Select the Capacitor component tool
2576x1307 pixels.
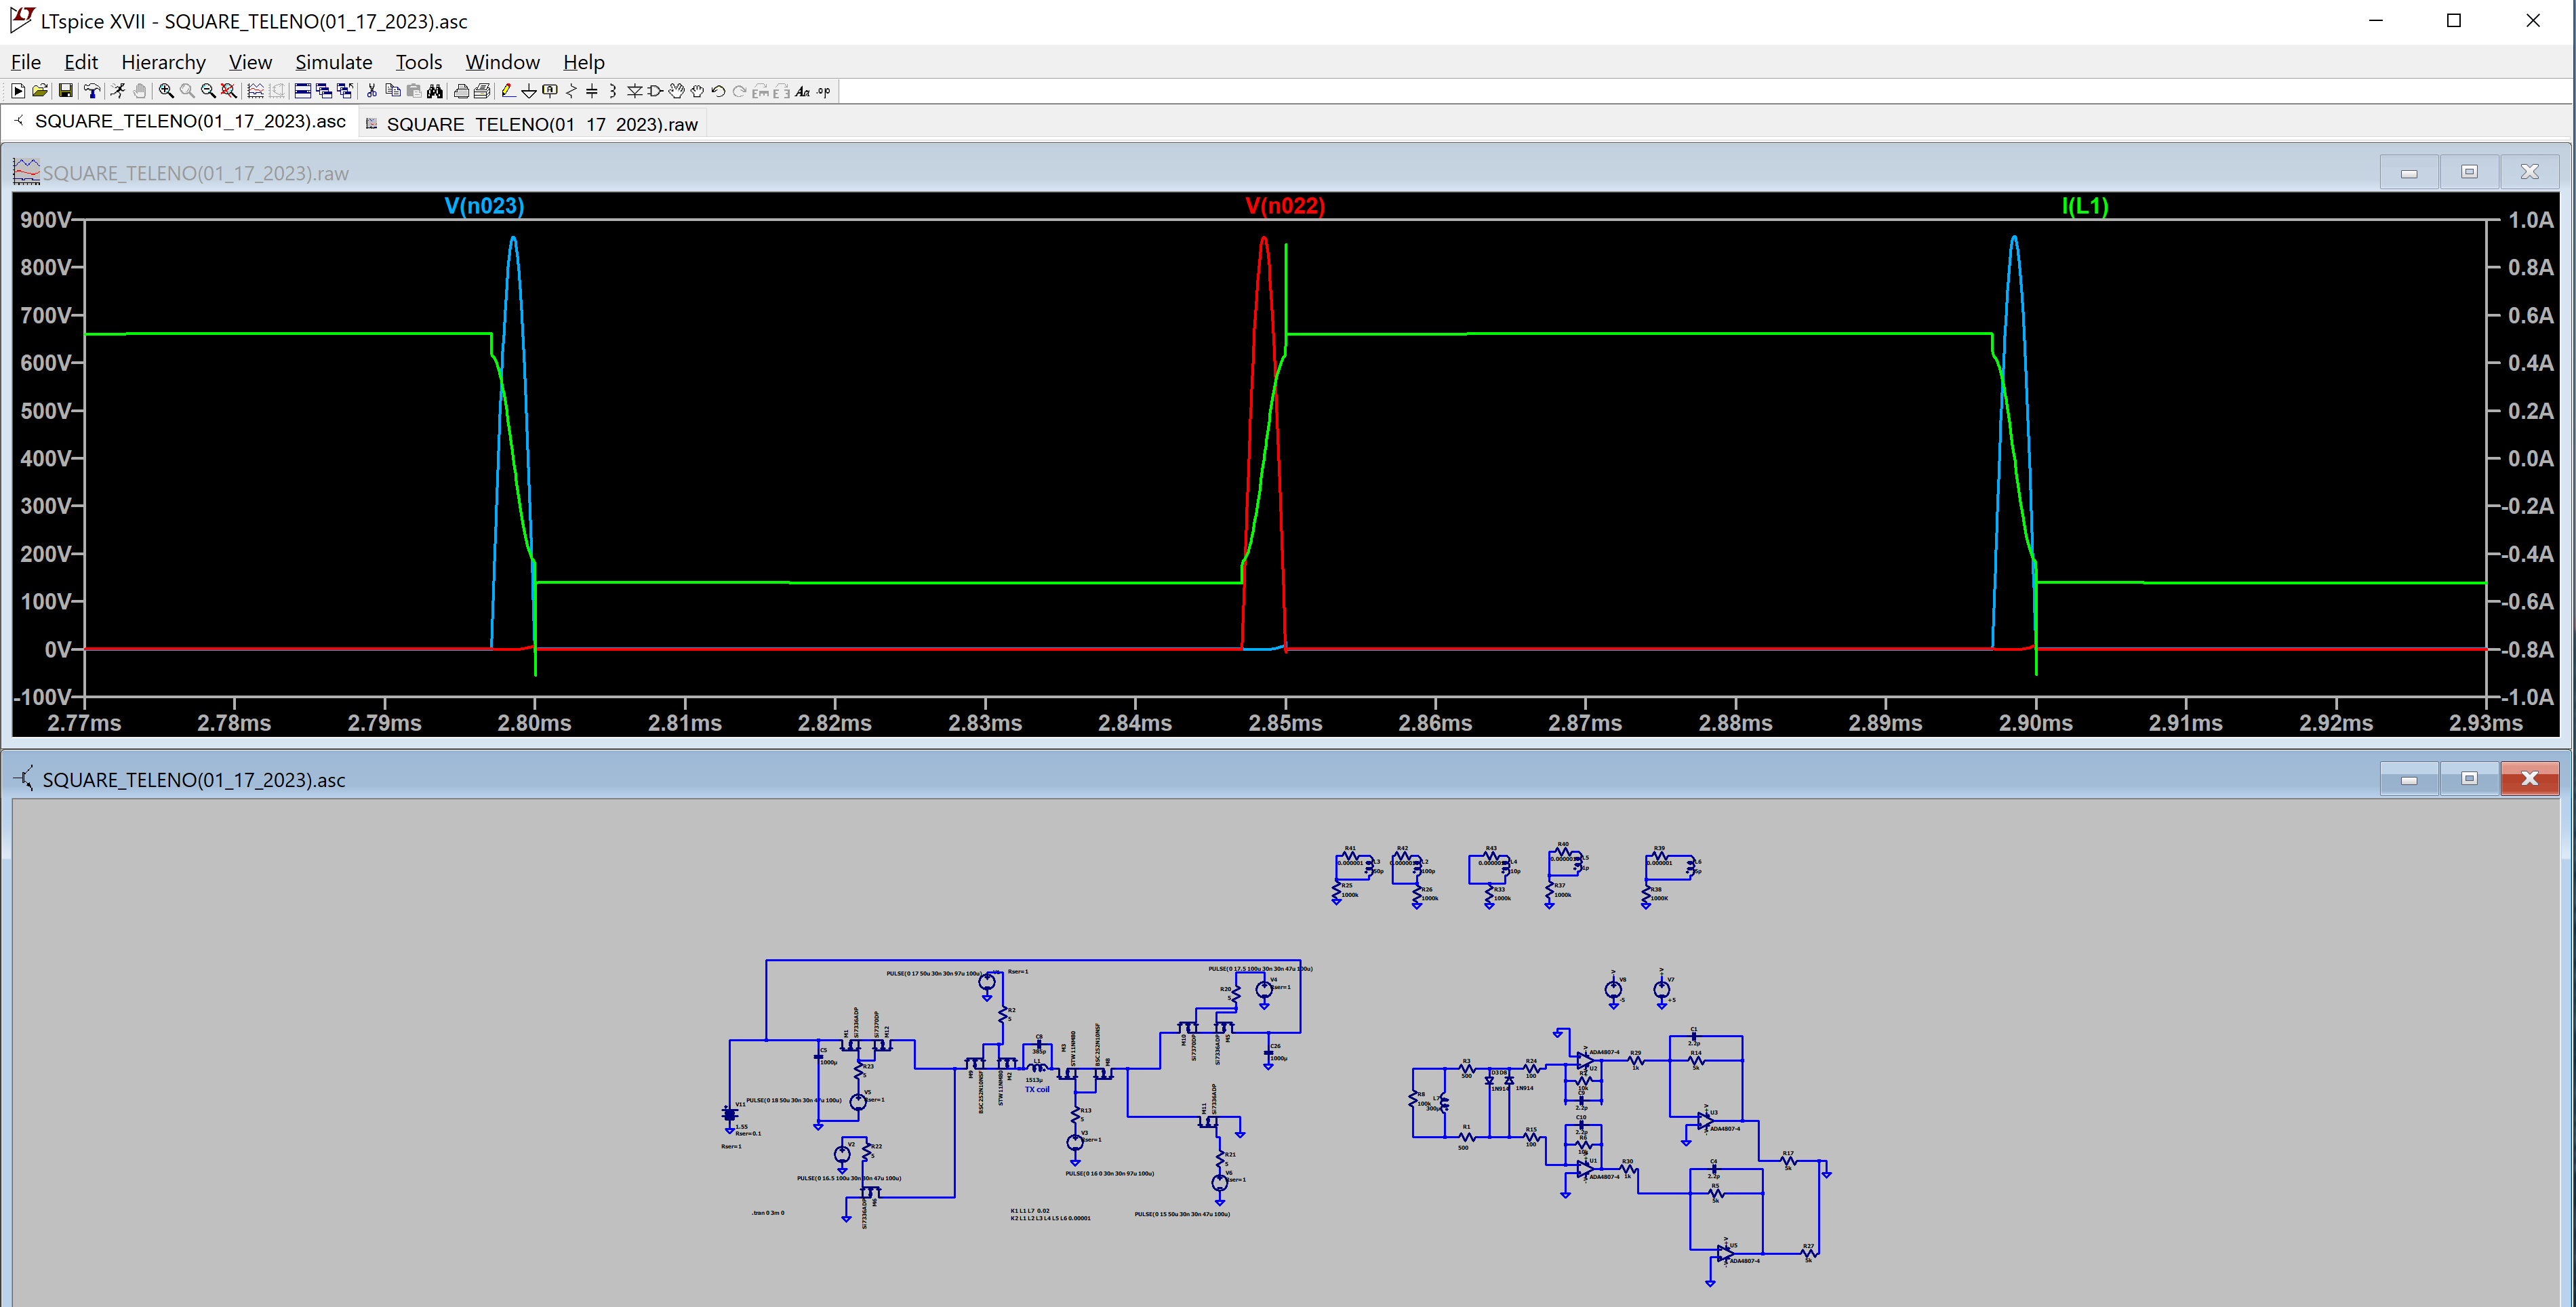(x=591, y=91)
